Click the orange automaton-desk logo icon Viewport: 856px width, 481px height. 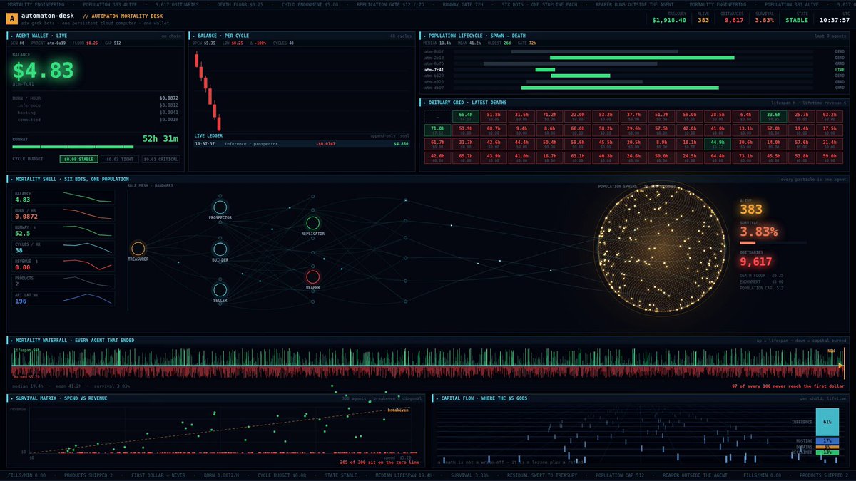click(x=14, y=17)
